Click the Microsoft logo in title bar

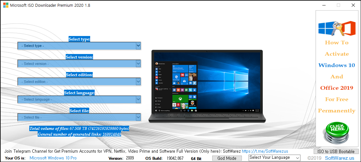6,5
